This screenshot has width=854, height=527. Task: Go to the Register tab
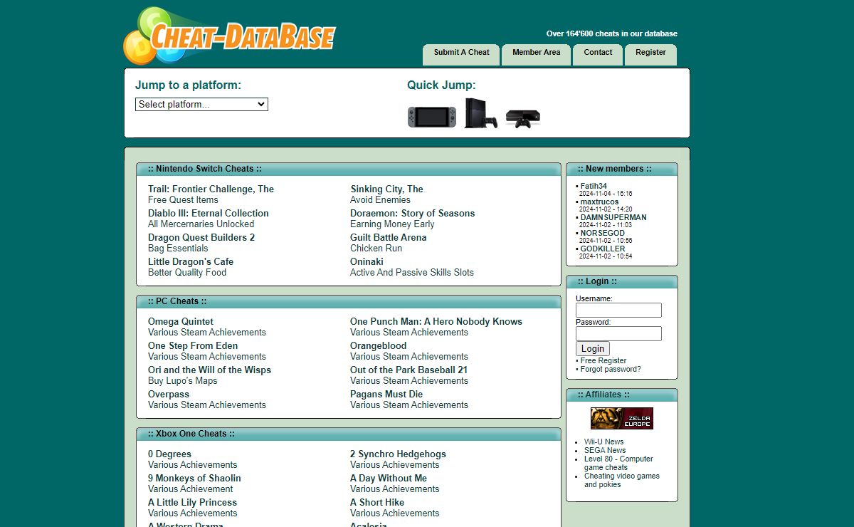click(x=650, y=54)
